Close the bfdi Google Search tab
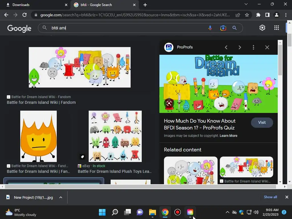292x219 pixels. click(x=134, y=5)
